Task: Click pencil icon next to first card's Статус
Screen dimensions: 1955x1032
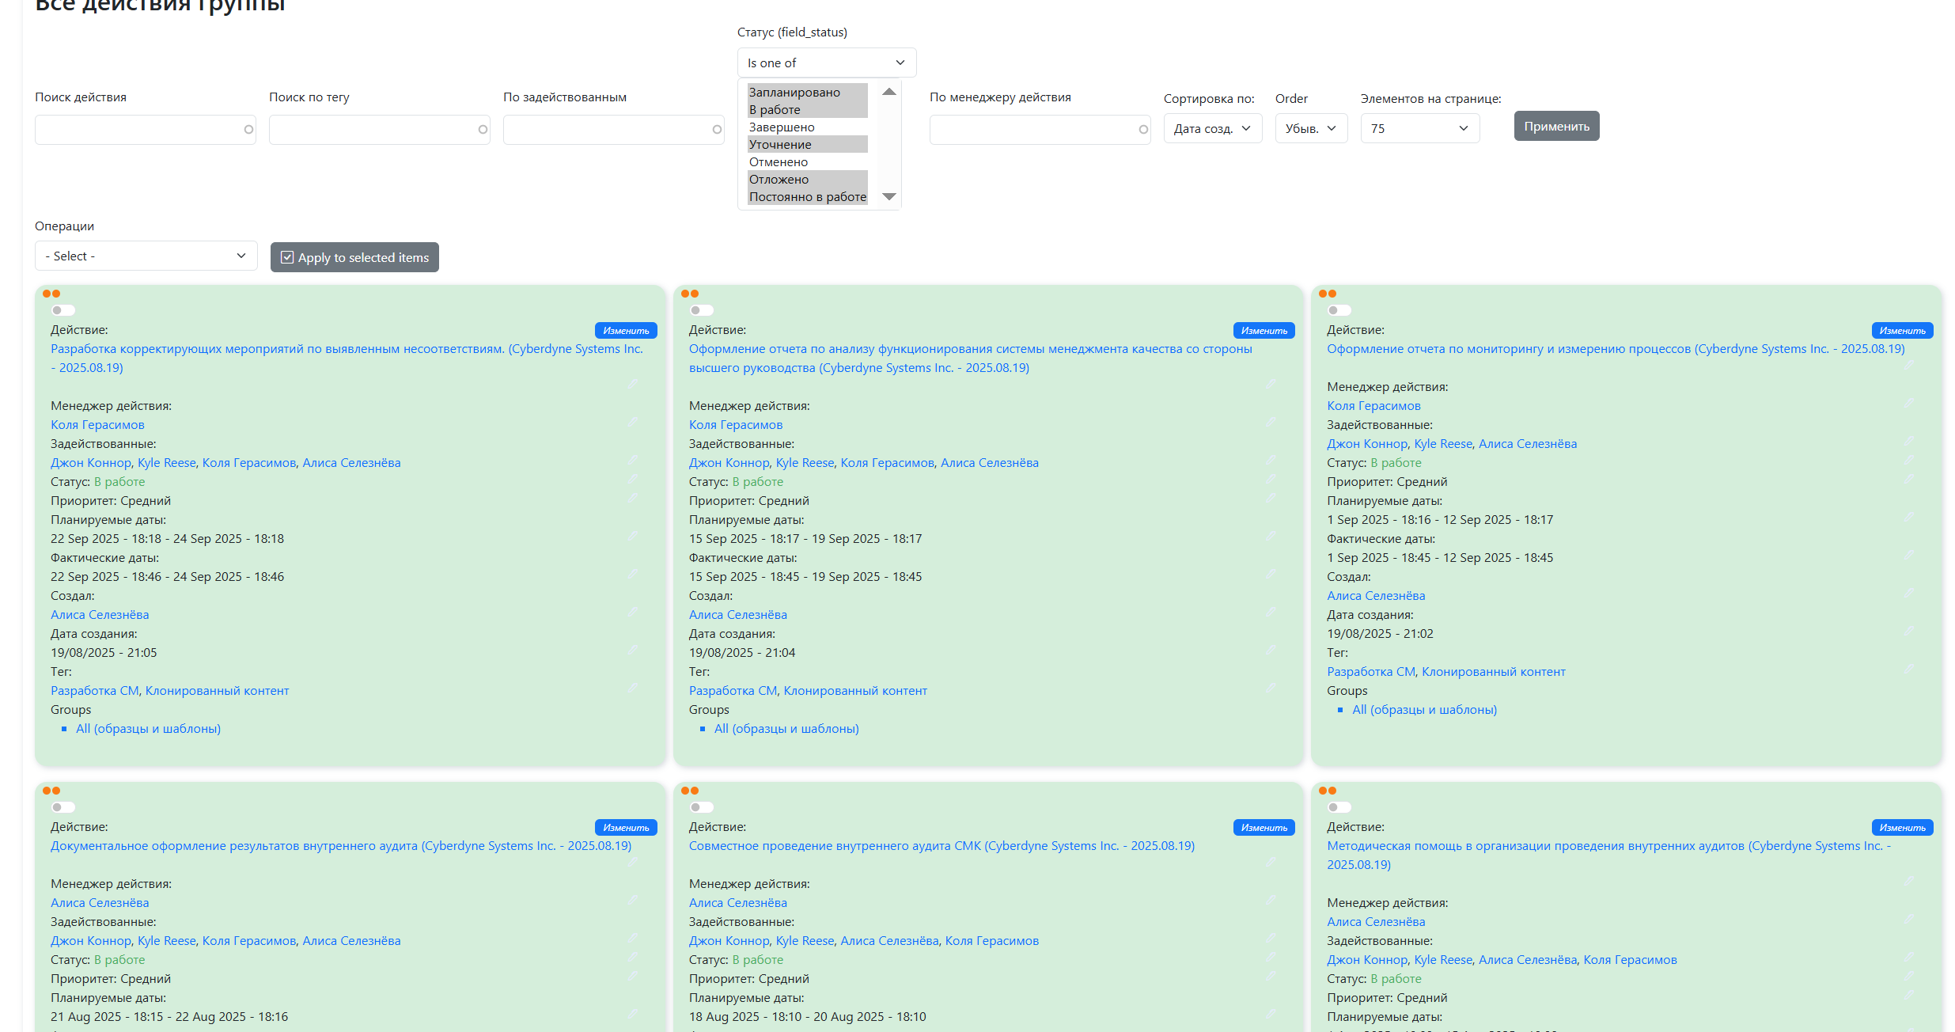Action: click(633, 479)
